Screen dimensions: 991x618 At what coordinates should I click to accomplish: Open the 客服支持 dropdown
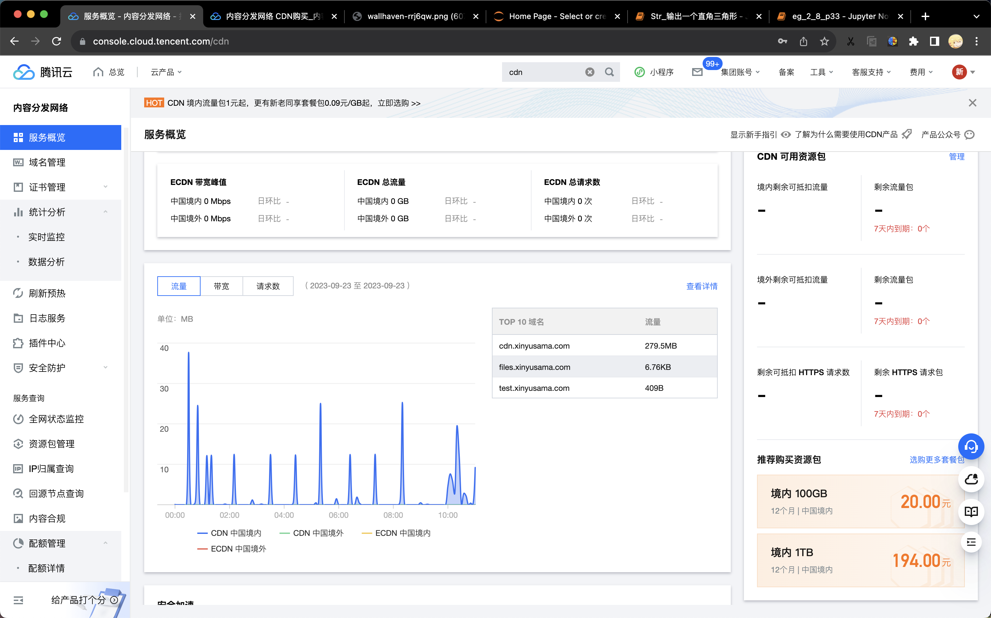coord(871,72)
